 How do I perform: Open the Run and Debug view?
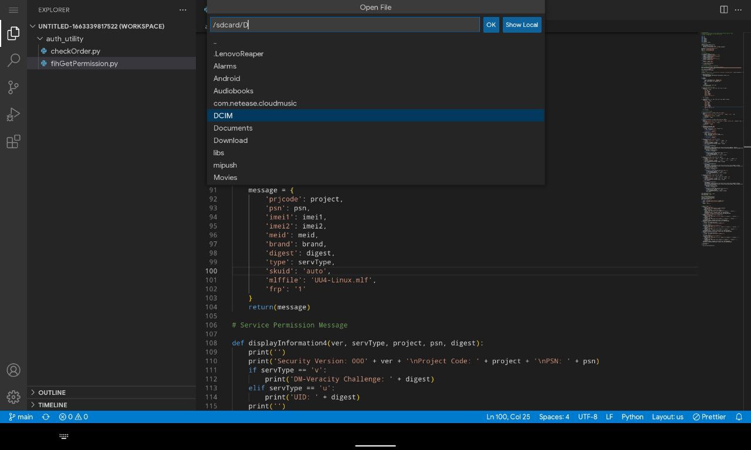13,114
